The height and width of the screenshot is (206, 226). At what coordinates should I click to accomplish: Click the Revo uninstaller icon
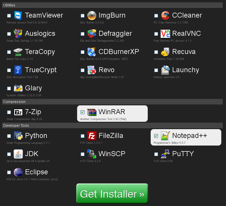coord(92,70)
